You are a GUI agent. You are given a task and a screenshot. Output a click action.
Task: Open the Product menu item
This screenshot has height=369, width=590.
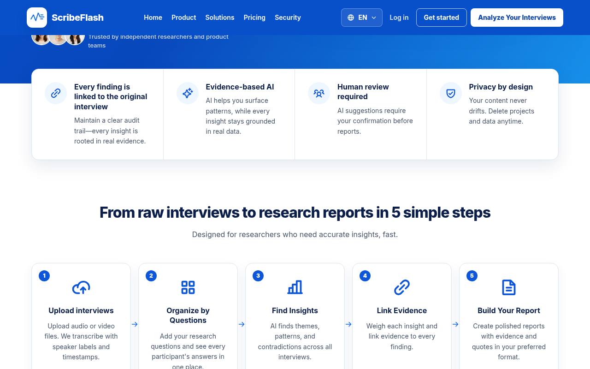click(184, 18)
